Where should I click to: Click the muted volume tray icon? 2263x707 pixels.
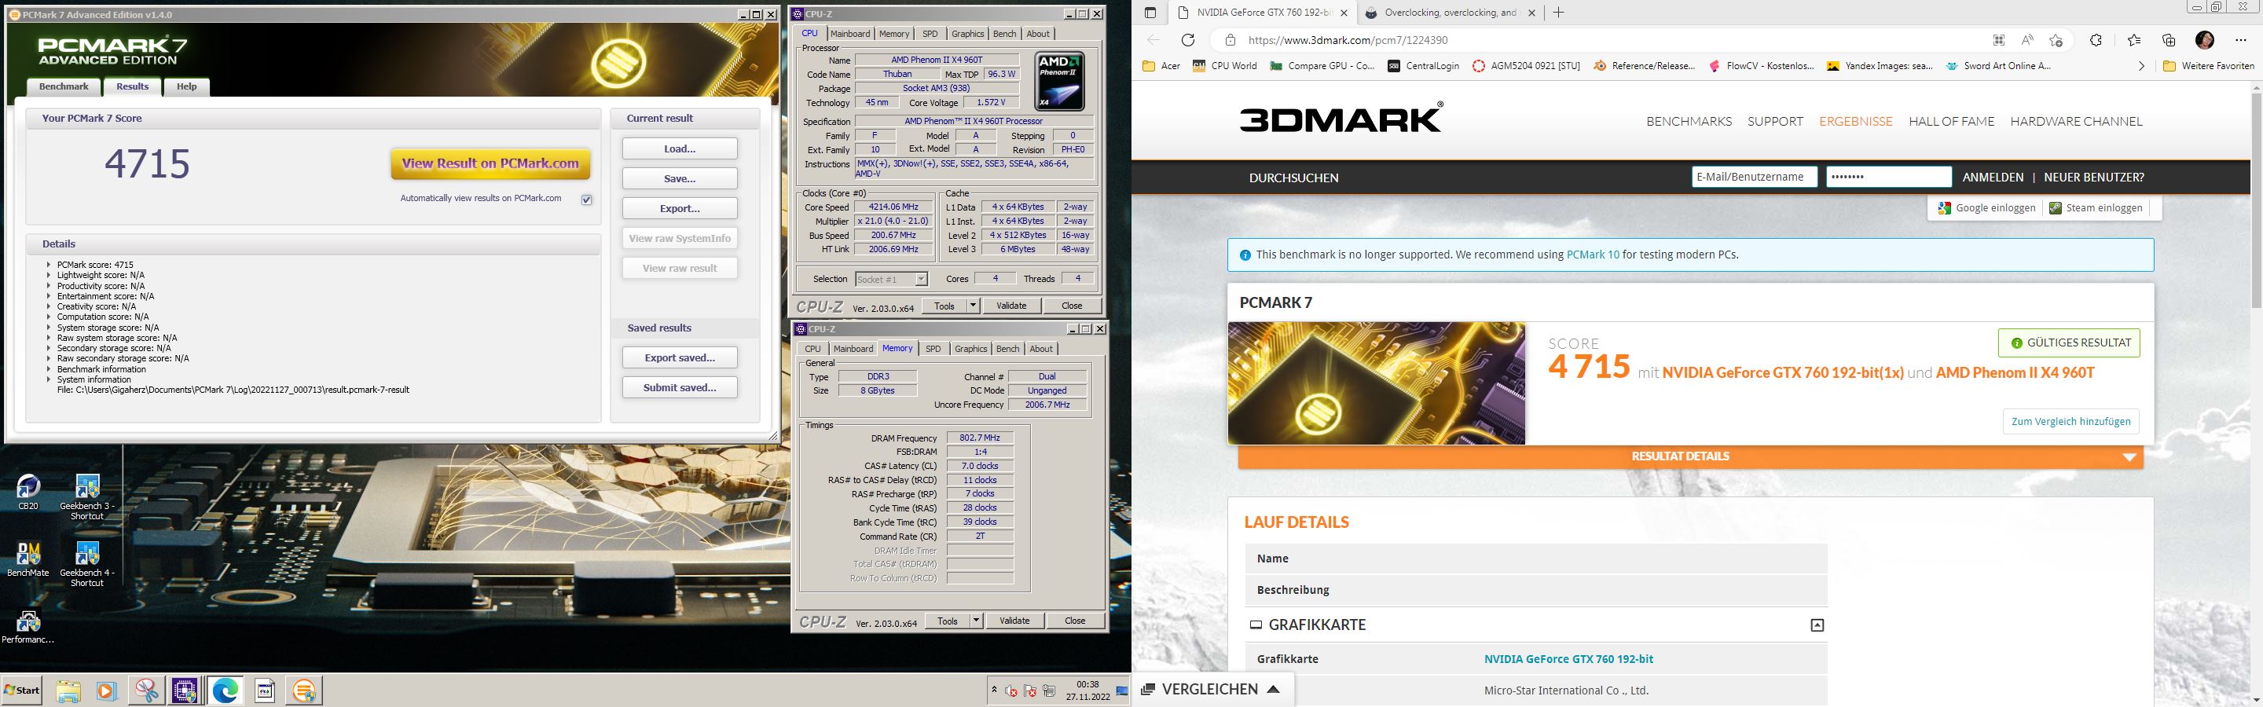pyautogui.click(x=1011, y=691)
